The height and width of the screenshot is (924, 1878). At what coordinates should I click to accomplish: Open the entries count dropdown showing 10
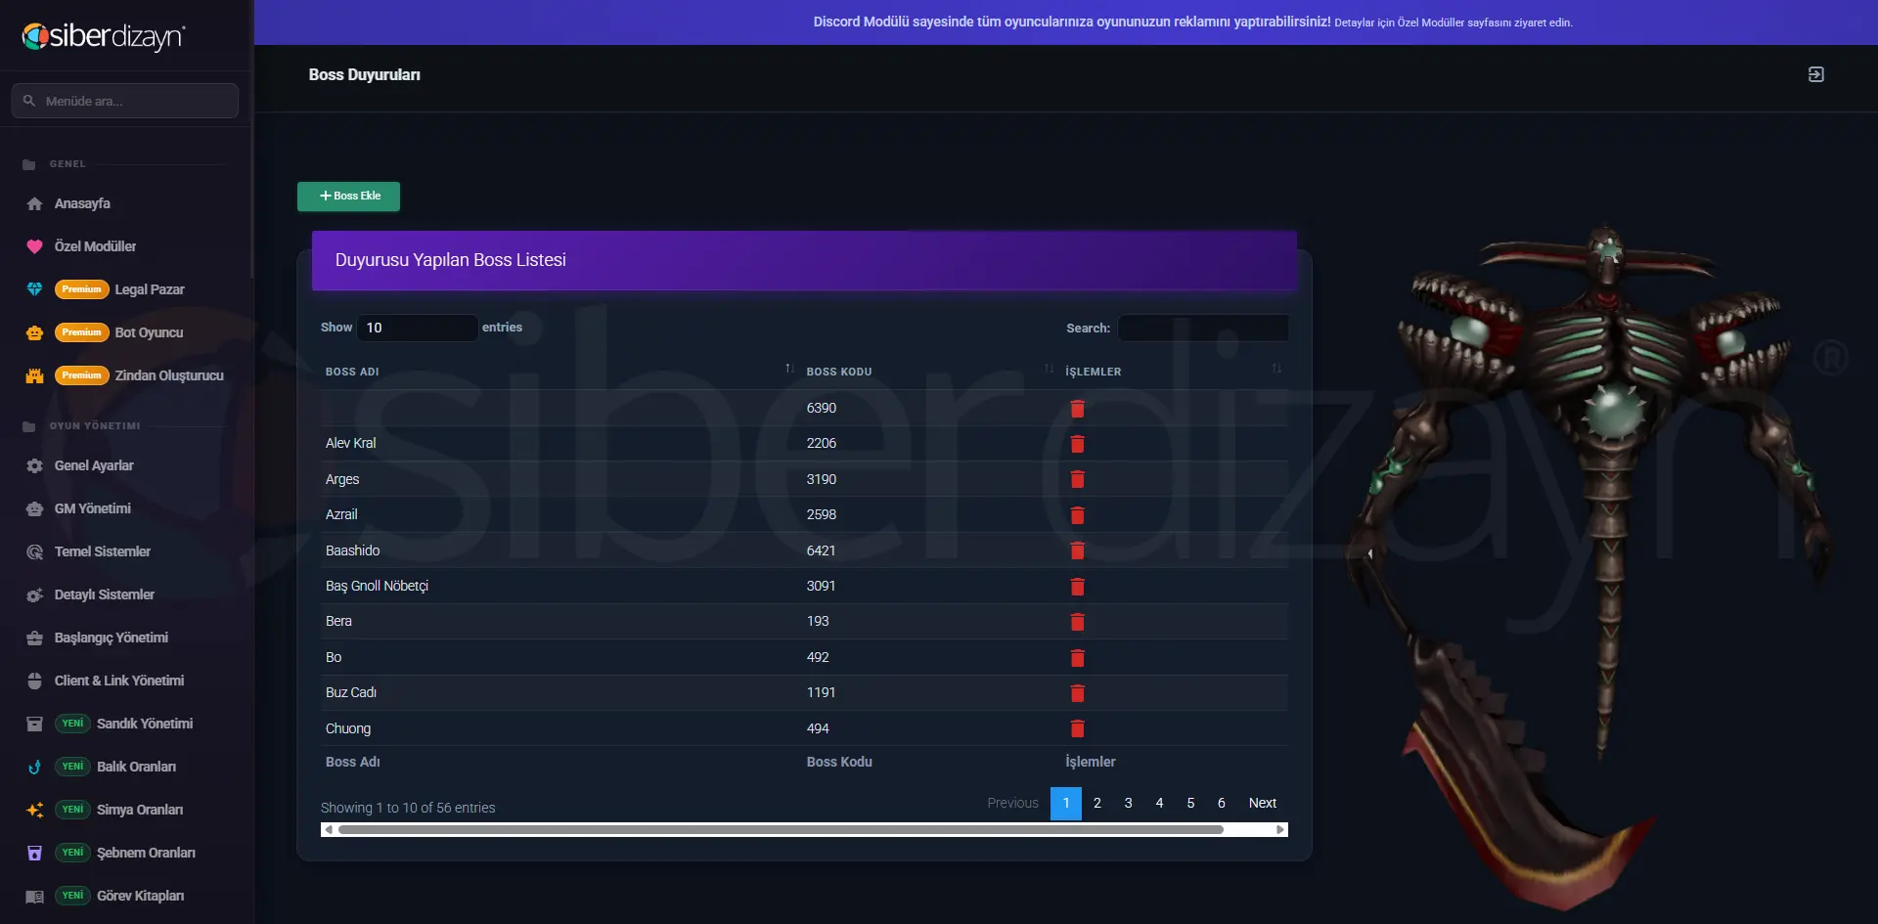tap(418, 328)
